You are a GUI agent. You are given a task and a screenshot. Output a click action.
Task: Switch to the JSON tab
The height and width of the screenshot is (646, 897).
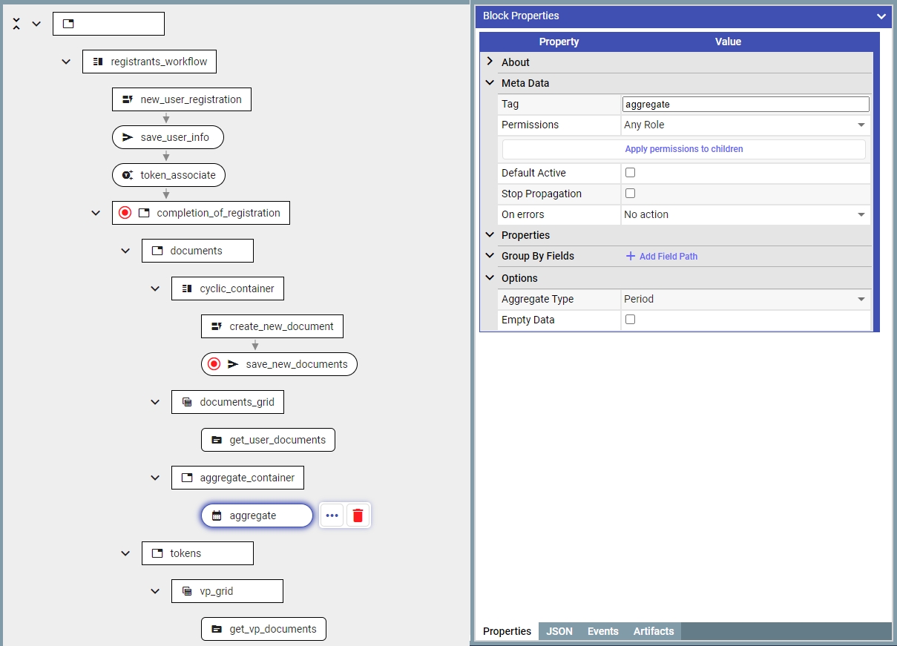[559, 631]
